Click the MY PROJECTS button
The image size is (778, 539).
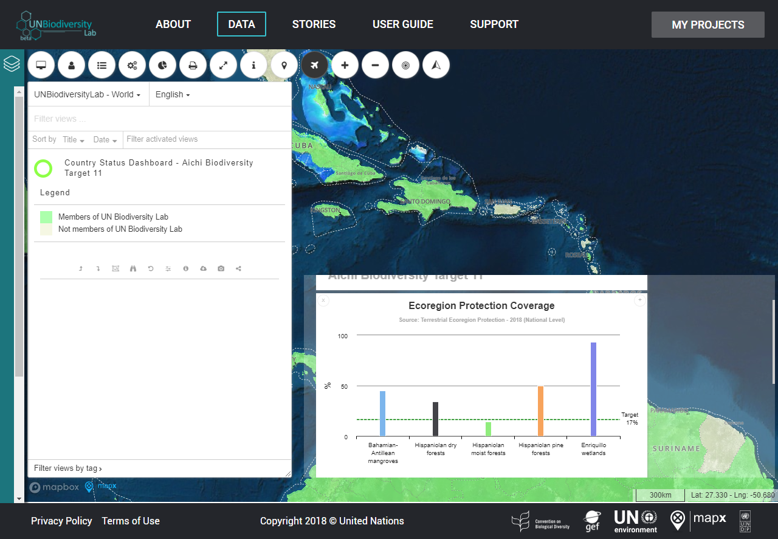[707, 25]
